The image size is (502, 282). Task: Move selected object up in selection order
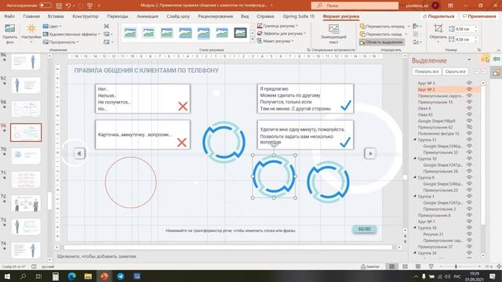click(x=476, y=71)
